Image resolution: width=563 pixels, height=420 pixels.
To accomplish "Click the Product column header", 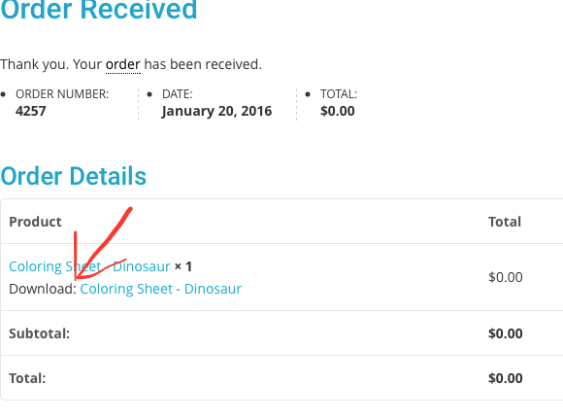I will point(35,222).
